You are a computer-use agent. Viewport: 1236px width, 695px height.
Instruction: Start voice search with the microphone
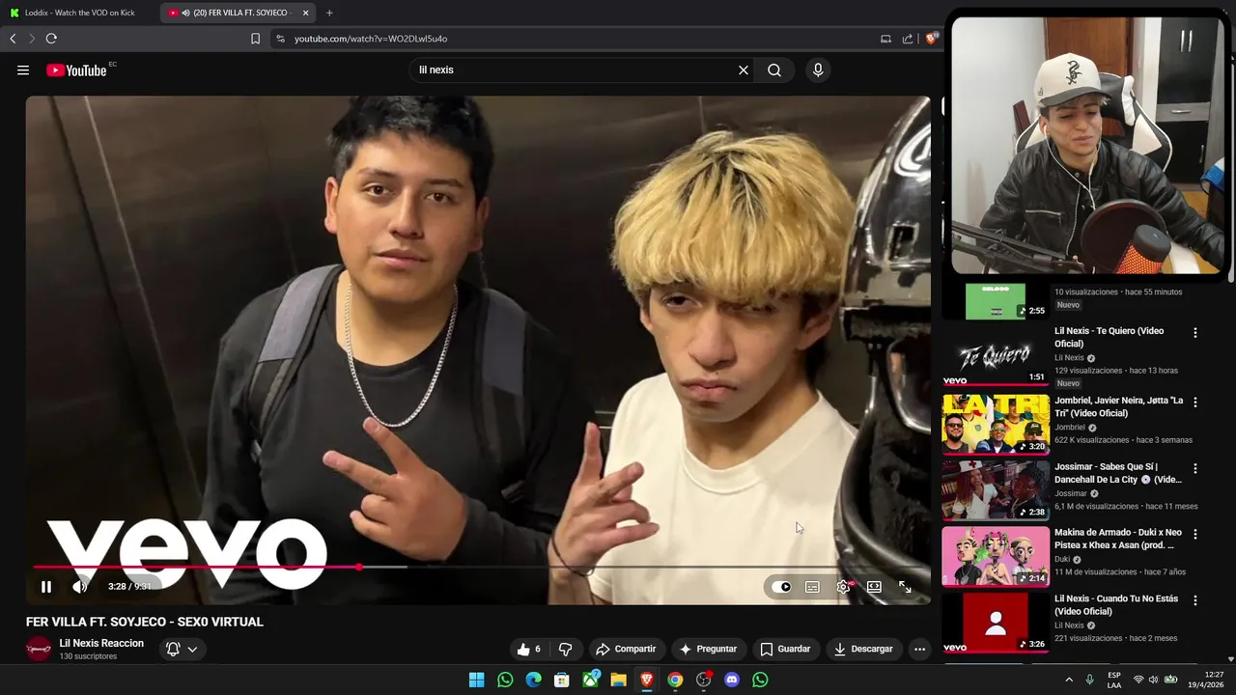(818, 70)
